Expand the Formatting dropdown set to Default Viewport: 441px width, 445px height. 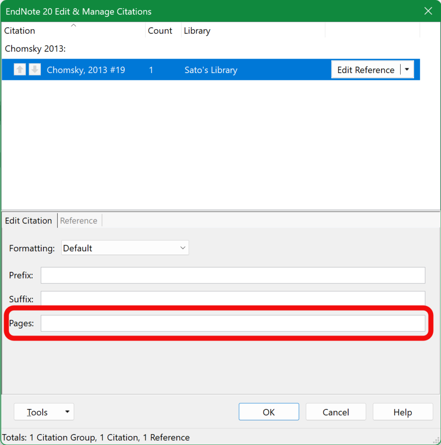pyautogui.click(x=125, y=248)
